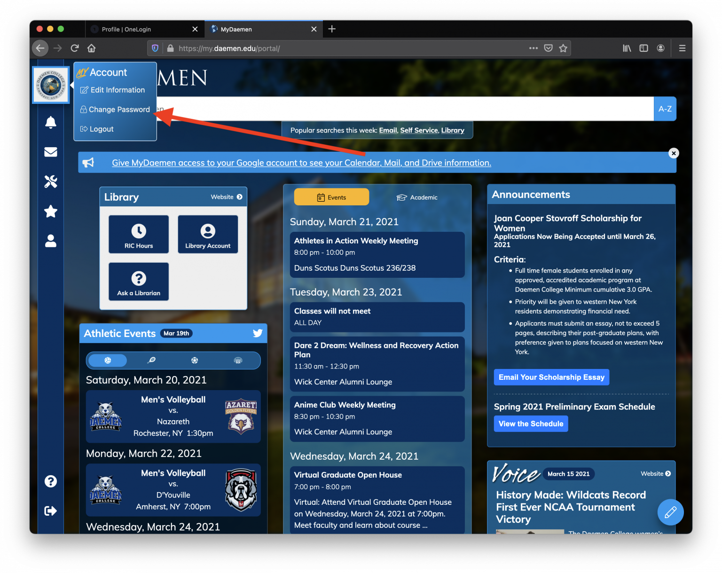Viewport: 722px width, 573px height.
Task: Click the portal search input field
Action: point(405,109)
